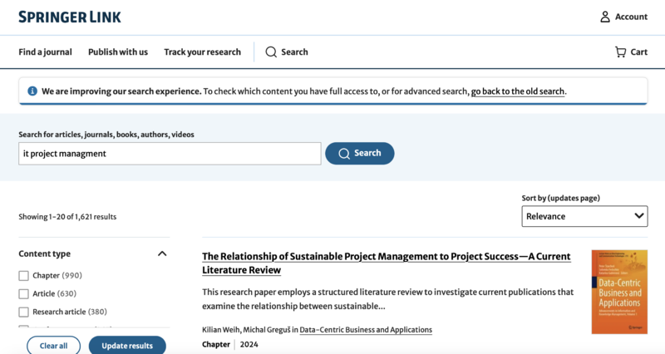Tick the Chapter content type checkbox
Viewport: 665px width, 354px height.
click(x=24, y=276)
